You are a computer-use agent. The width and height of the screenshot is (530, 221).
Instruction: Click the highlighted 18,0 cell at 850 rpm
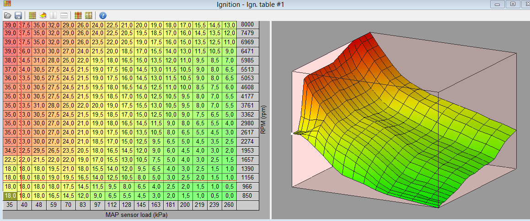(x=10, y=195)
